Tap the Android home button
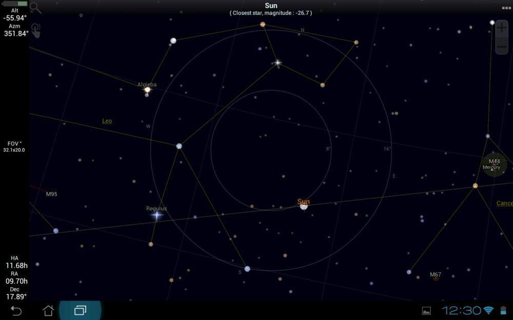Viewport: 513px width, 320px height. tap(48, 310)
